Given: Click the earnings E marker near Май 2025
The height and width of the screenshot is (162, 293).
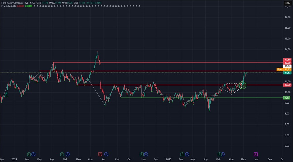Looking at the screenshot, I should click(219, 154).
